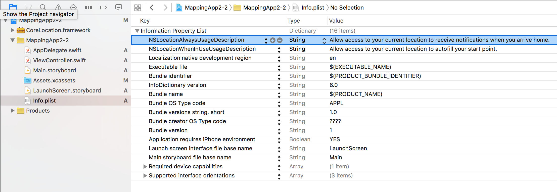Click the Info.plist breadcrumb

[x=309, y=8]
